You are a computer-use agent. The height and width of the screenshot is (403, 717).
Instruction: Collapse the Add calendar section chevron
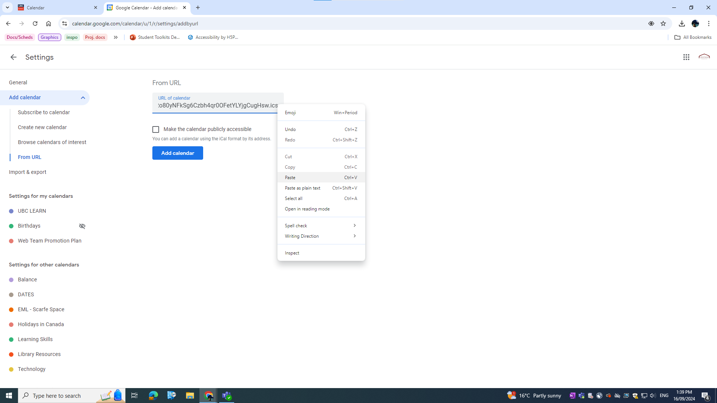tap(83, 98)
